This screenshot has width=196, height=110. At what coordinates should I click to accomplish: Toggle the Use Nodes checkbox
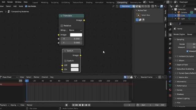26,6
